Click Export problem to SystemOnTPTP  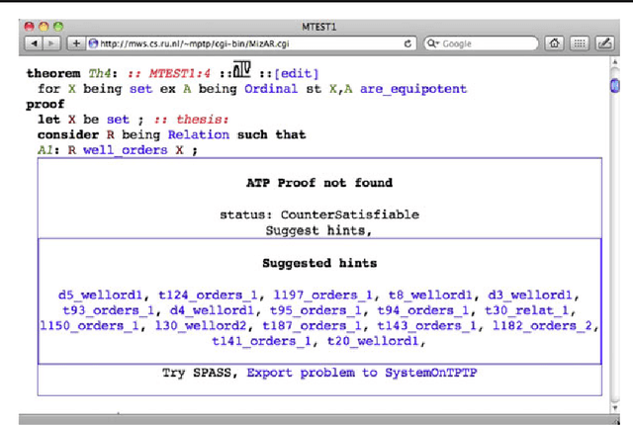point(326,373)
